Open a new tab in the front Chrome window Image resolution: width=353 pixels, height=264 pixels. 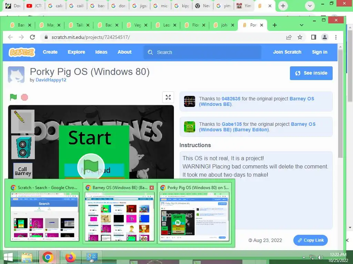tap(275, 25)
